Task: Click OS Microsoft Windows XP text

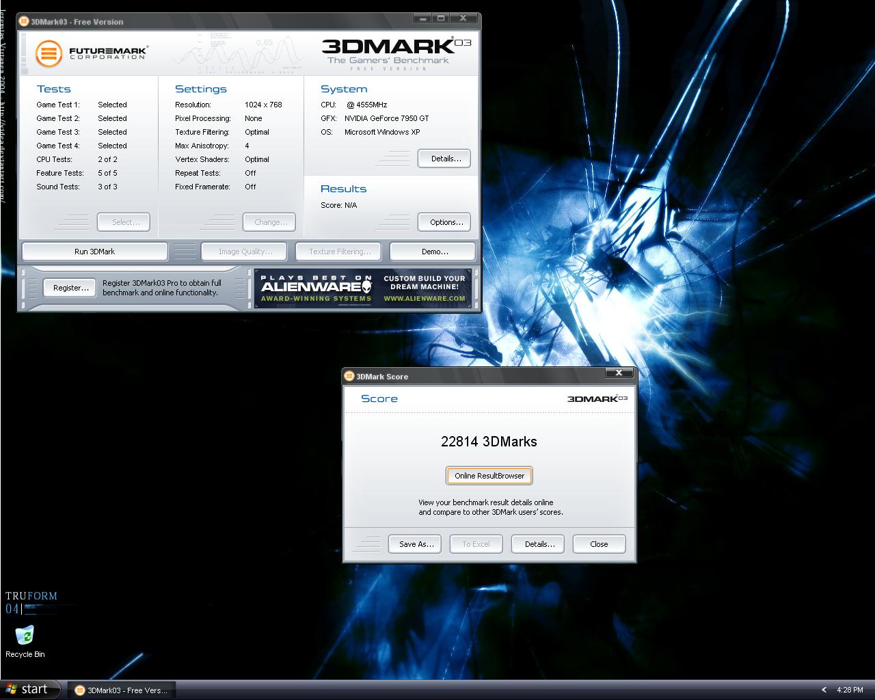Action: point(371,132)
